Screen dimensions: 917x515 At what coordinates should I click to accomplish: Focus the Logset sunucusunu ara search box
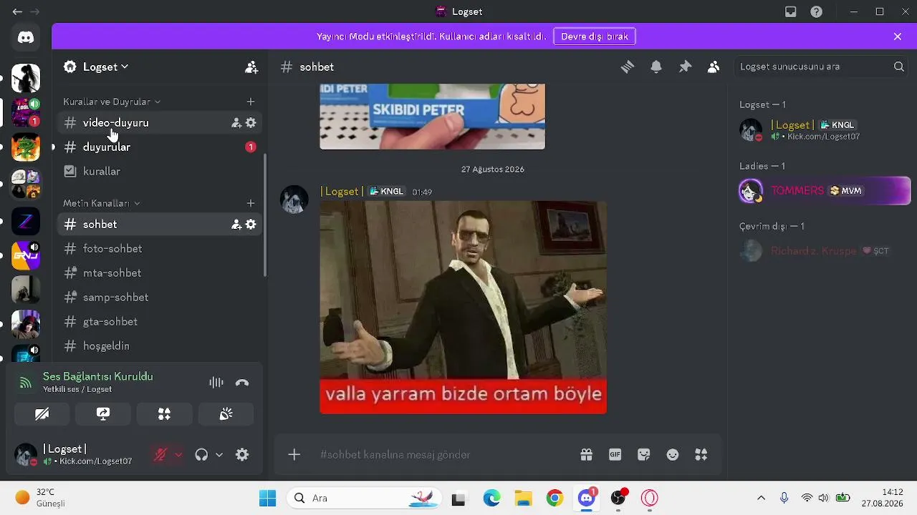822,67
